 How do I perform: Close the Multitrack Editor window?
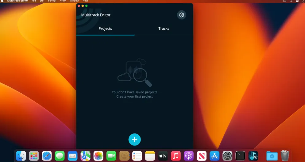point(79,6)
